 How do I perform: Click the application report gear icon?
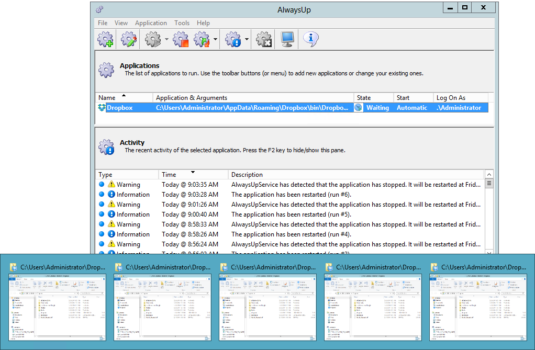[233, 39]
